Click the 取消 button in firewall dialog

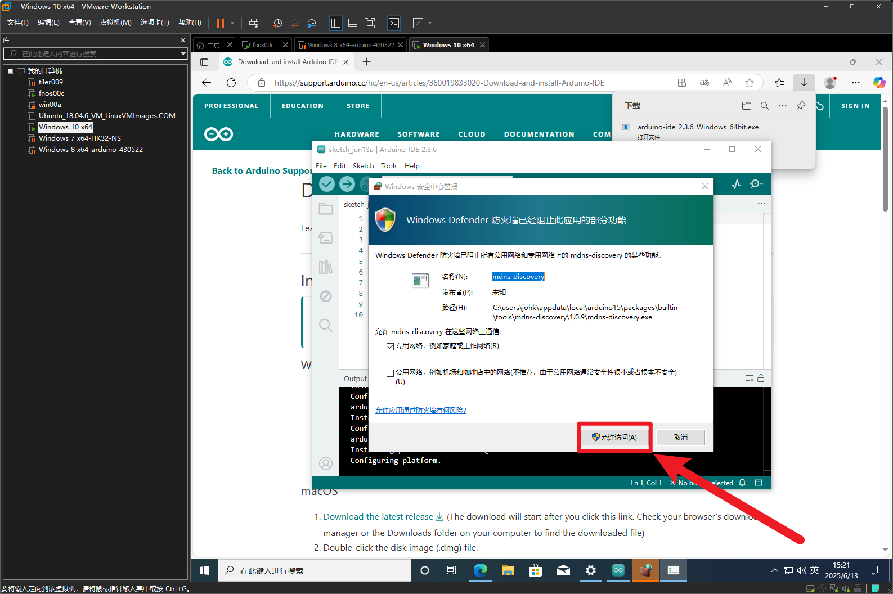click(681, 438)
